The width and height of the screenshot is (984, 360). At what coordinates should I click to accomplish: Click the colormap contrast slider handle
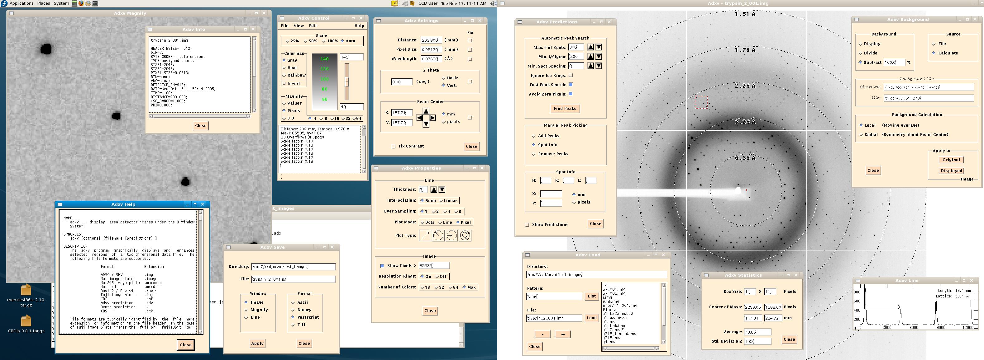347,82
